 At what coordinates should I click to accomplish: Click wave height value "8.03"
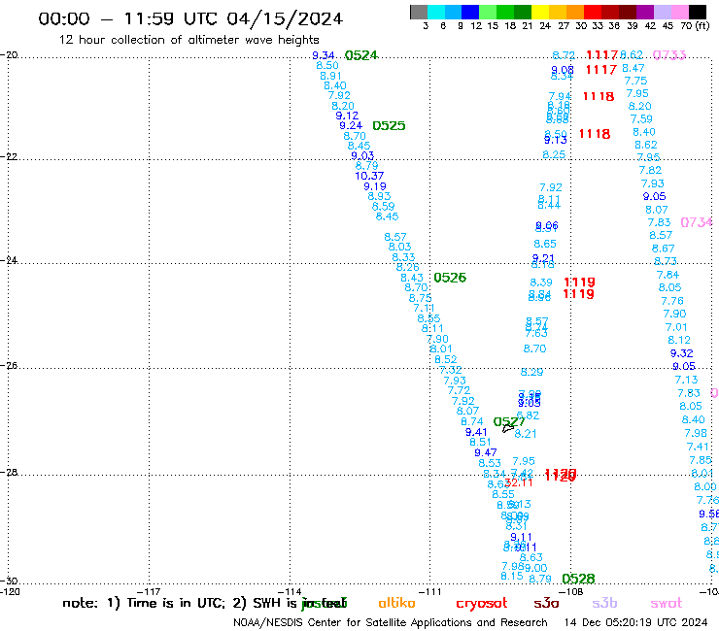tap(400, 247)
